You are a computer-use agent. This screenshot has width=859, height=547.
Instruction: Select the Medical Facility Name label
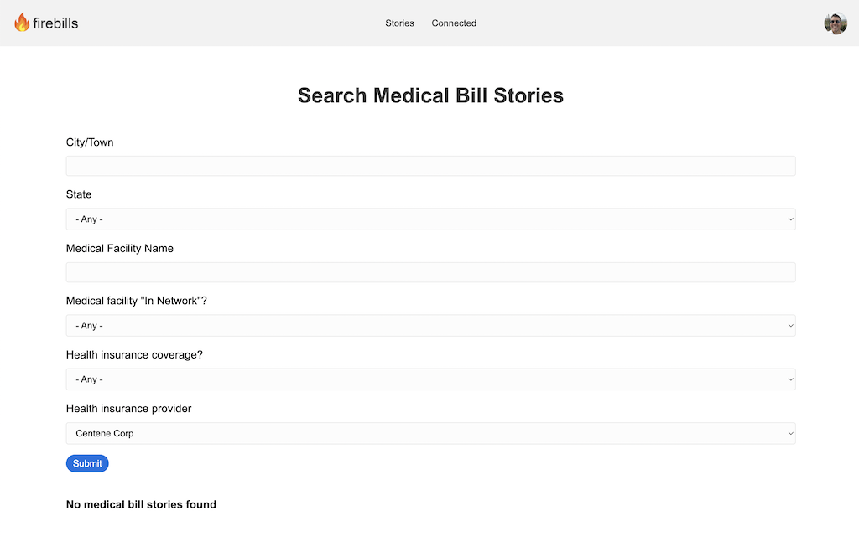120,248
